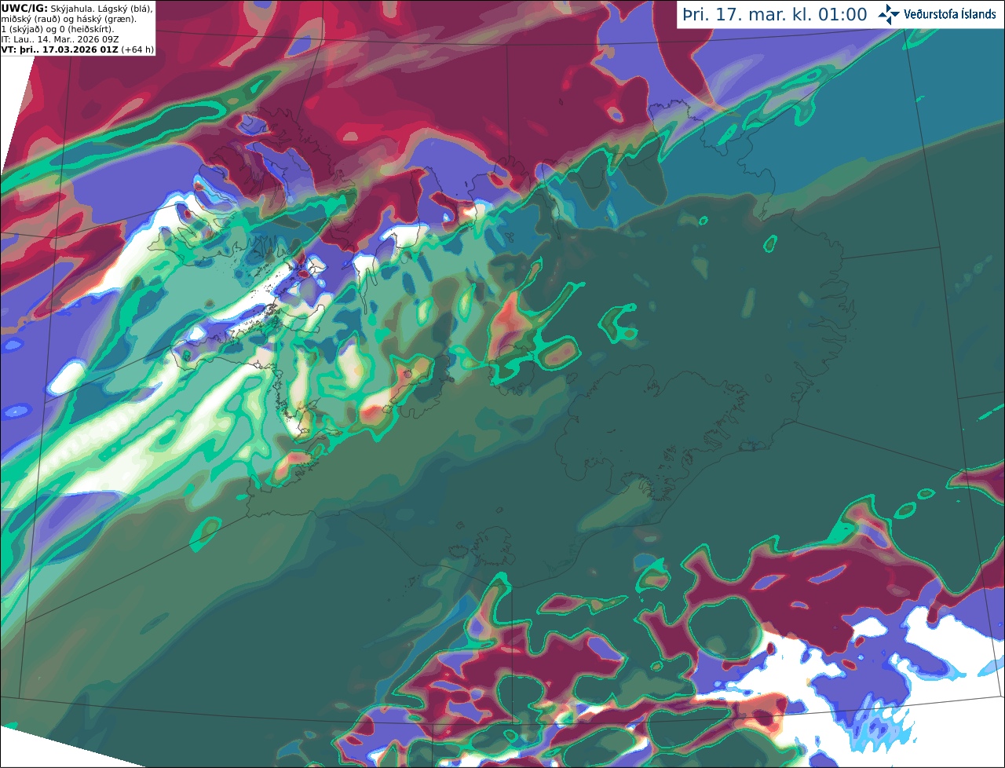Click the '1 (skýjað) og 0 (heiðskírt).' legend line
1005x768 pixels.
tap(57, 29)
